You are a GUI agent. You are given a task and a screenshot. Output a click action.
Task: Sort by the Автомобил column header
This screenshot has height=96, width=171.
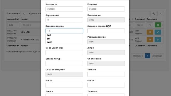click(13, 19)
